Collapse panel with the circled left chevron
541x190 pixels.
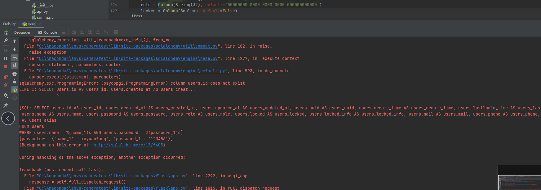click(x=8, y=118)
